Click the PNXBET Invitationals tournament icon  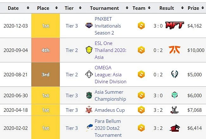(89, 25)
